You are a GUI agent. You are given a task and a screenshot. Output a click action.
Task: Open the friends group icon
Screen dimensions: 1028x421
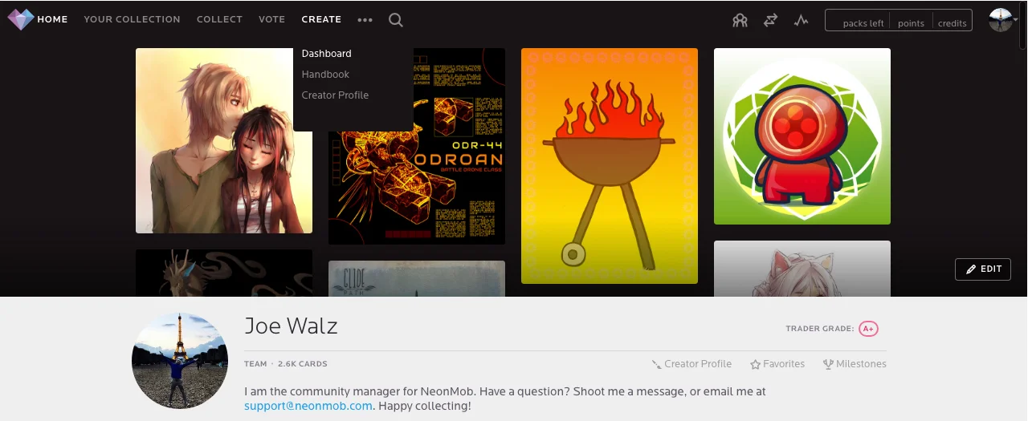click(740, 21)
